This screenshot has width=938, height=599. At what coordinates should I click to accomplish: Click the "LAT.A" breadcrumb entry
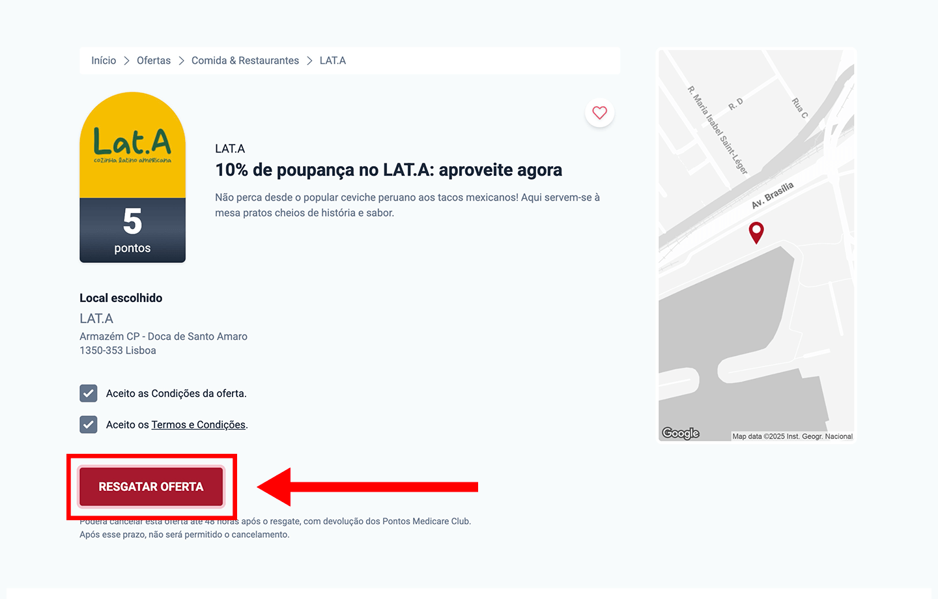(332, 60)
